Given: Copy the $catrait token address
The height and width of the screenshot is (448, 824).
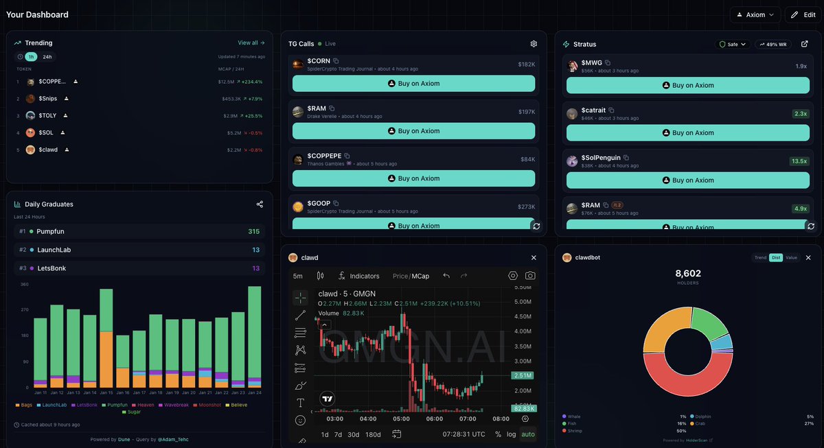Looking at the screenshot, I should tap(611, 110).
